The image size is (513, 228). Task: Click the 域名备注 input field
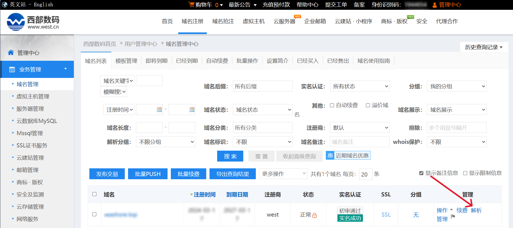tap(359, 142)
